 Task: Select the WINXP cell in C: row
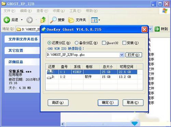click(x=77, y=72)
